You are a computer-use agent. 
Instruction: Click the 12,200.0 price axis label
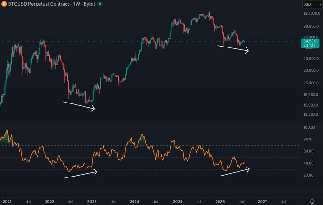pos(311,114)
